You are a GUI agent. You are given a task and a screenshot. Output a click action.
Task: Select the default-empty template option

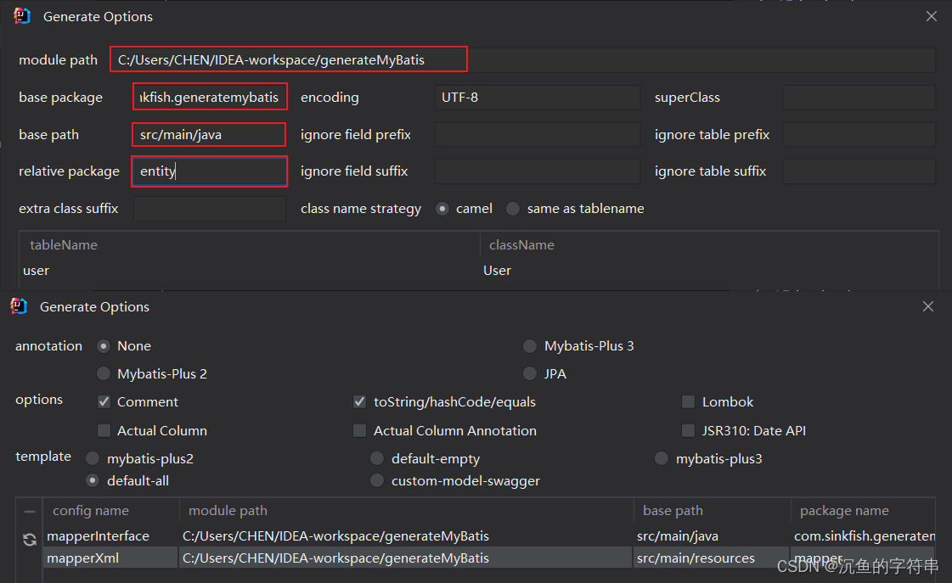377,458
